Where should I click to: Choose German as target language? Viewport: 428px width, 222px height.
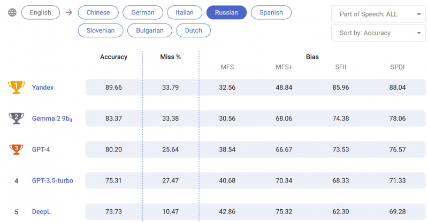pos(142,12)
